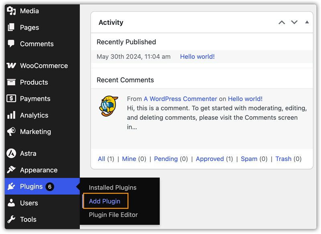Move Activity widget up with the chevron
Viewport: 321px width, 234px height.
tap(282, 22)
